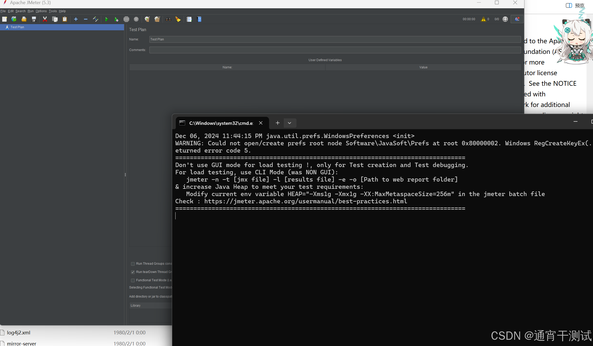Viewport: 593px width, 346px height.
Task: Clear all results using double broom icon
Action: [157, 19]
